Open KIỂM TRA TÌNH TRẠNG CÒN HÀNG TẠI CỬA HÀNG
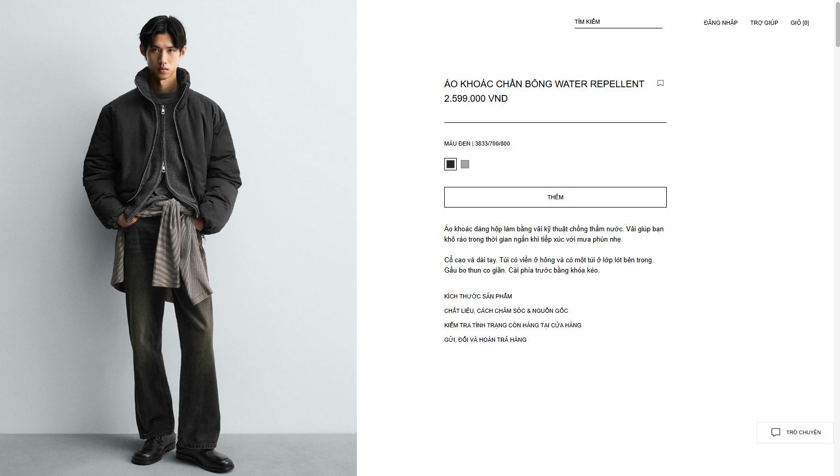 tap(513, 325)
